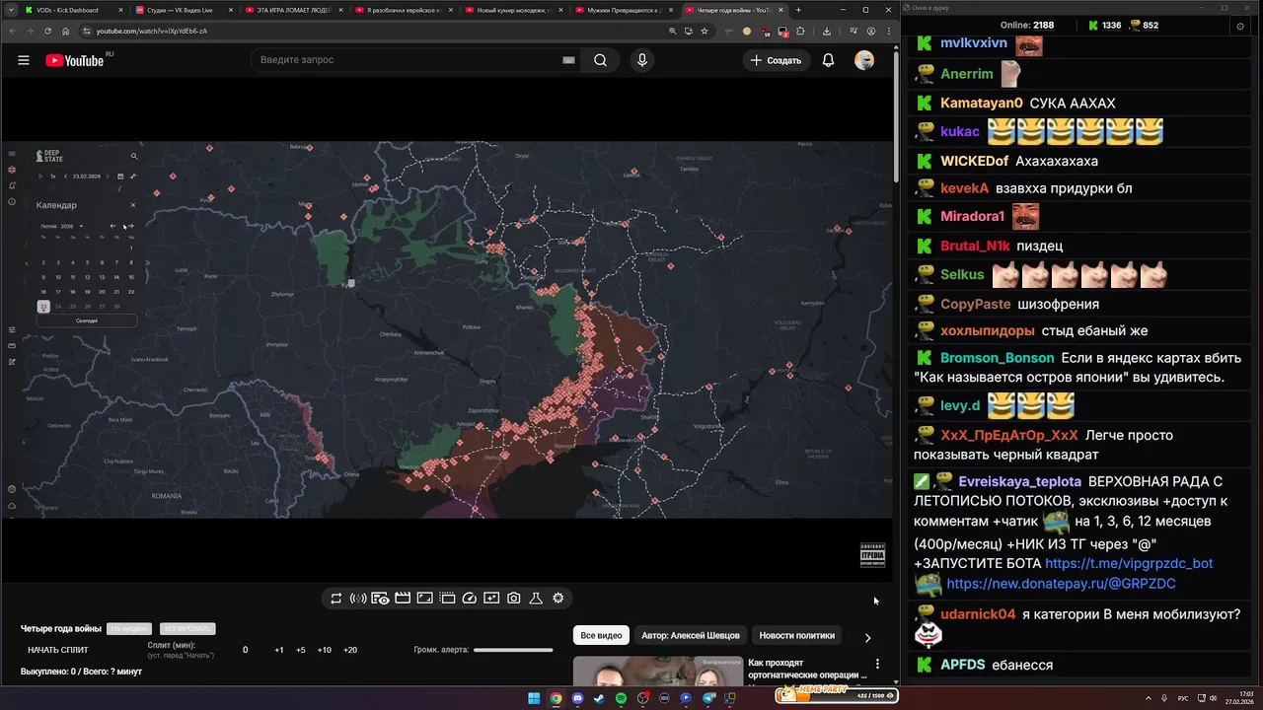Viewport: 1263px width, 710px height.
Task: Click the На аукцион button
Action: pyautogui.click(x=129, y=629)
